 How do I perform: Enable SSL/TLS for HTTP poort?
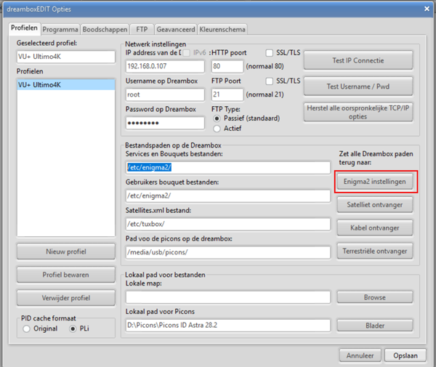270,53
